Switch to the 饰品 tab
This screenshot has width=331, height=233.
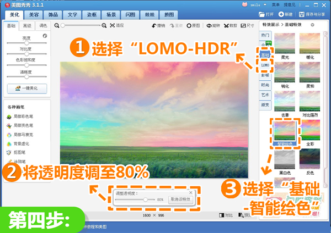tap(53, 15)
